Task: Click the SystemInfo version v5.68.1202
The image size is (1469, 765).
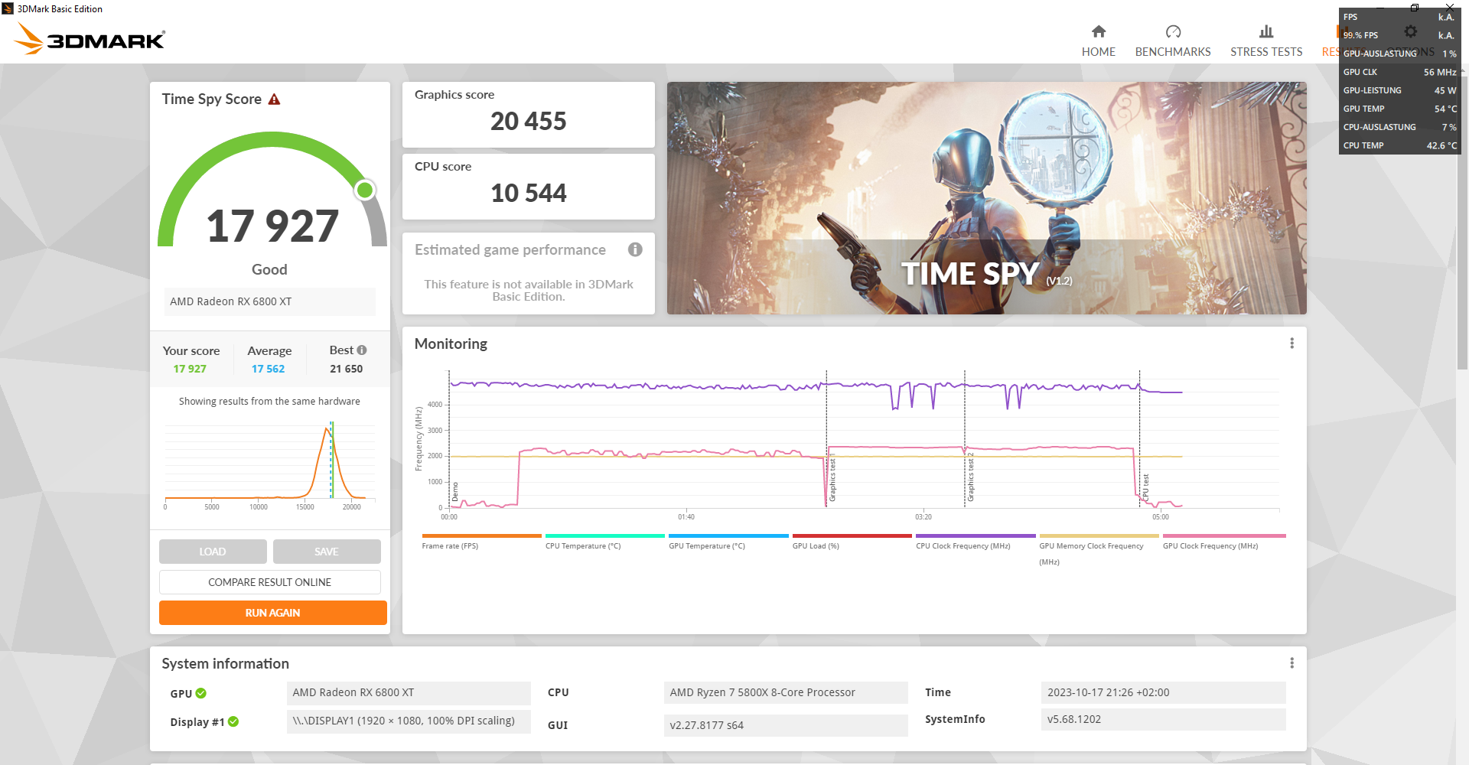Action: [x=1163, y=720]
